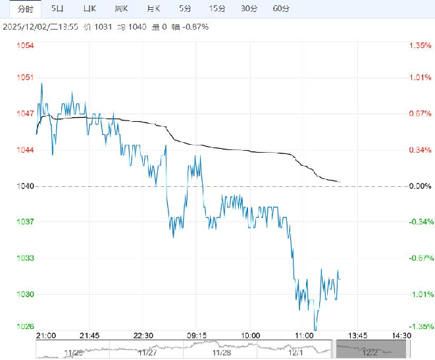Click the black average price line

(x=230, y=148)
